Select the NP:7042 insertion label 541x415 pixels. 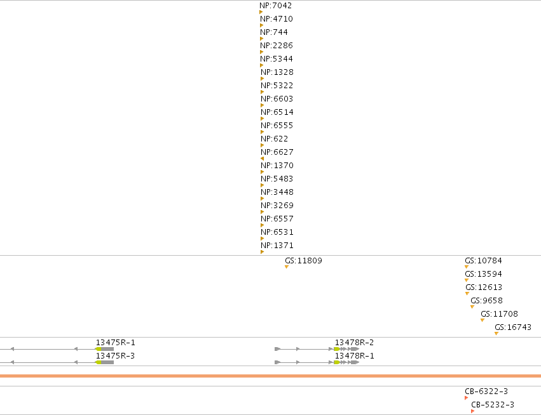276,6
